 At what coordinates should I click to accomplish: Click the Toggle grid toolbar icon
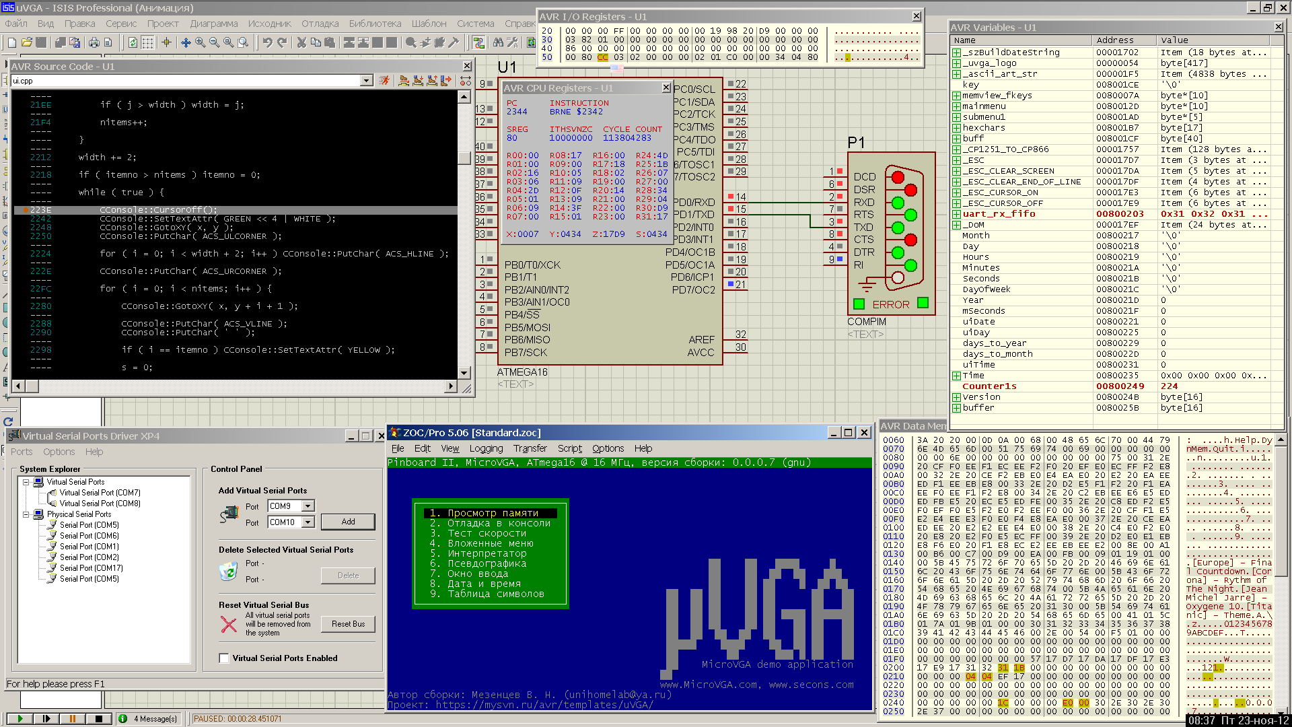(147, 42)
